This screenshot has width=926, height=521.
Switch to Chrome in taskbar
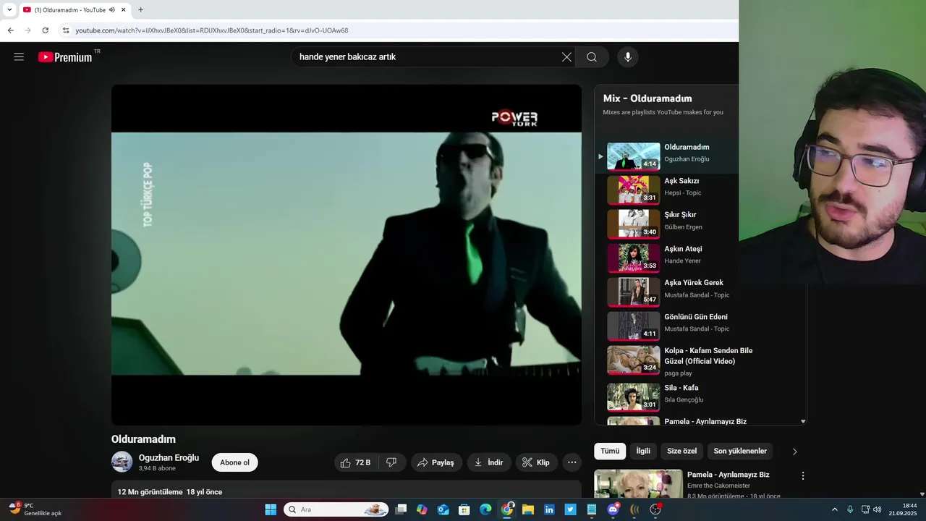[x=507, y=509]
